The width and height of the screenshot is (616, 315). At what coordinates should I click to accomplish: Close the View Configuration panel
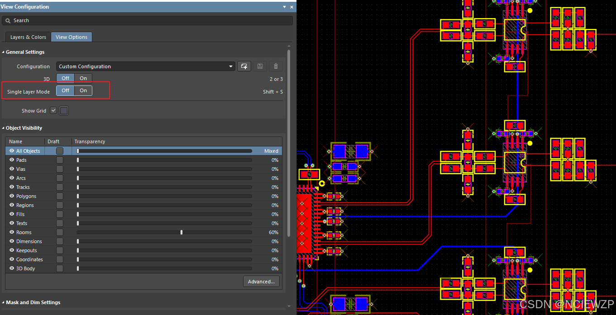(291, 7)
